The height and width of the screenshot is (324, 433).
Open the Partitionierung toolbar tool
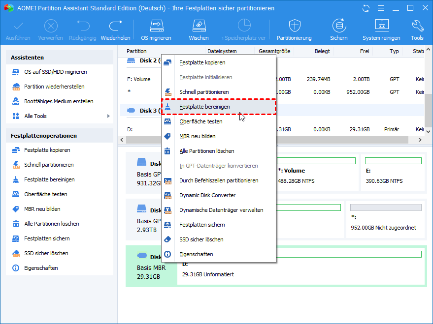tap(295, 30)
